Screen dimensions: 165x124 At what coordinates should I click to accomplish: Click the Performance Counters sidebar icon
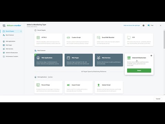[4, 56]
